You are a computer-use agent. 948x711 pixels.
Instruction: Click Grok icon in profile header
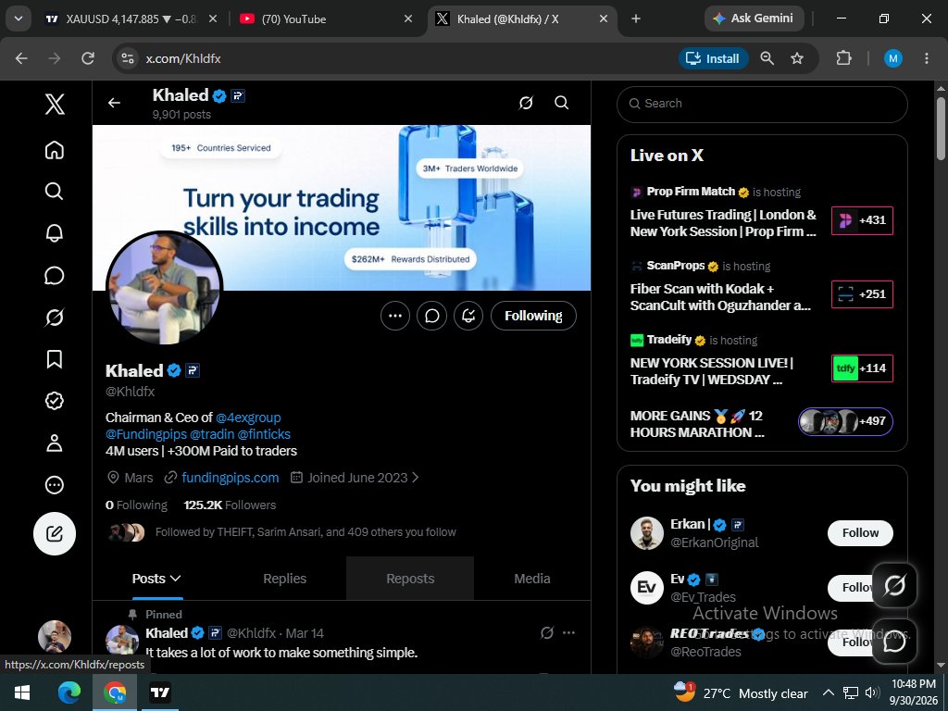[x=526, y=103]
